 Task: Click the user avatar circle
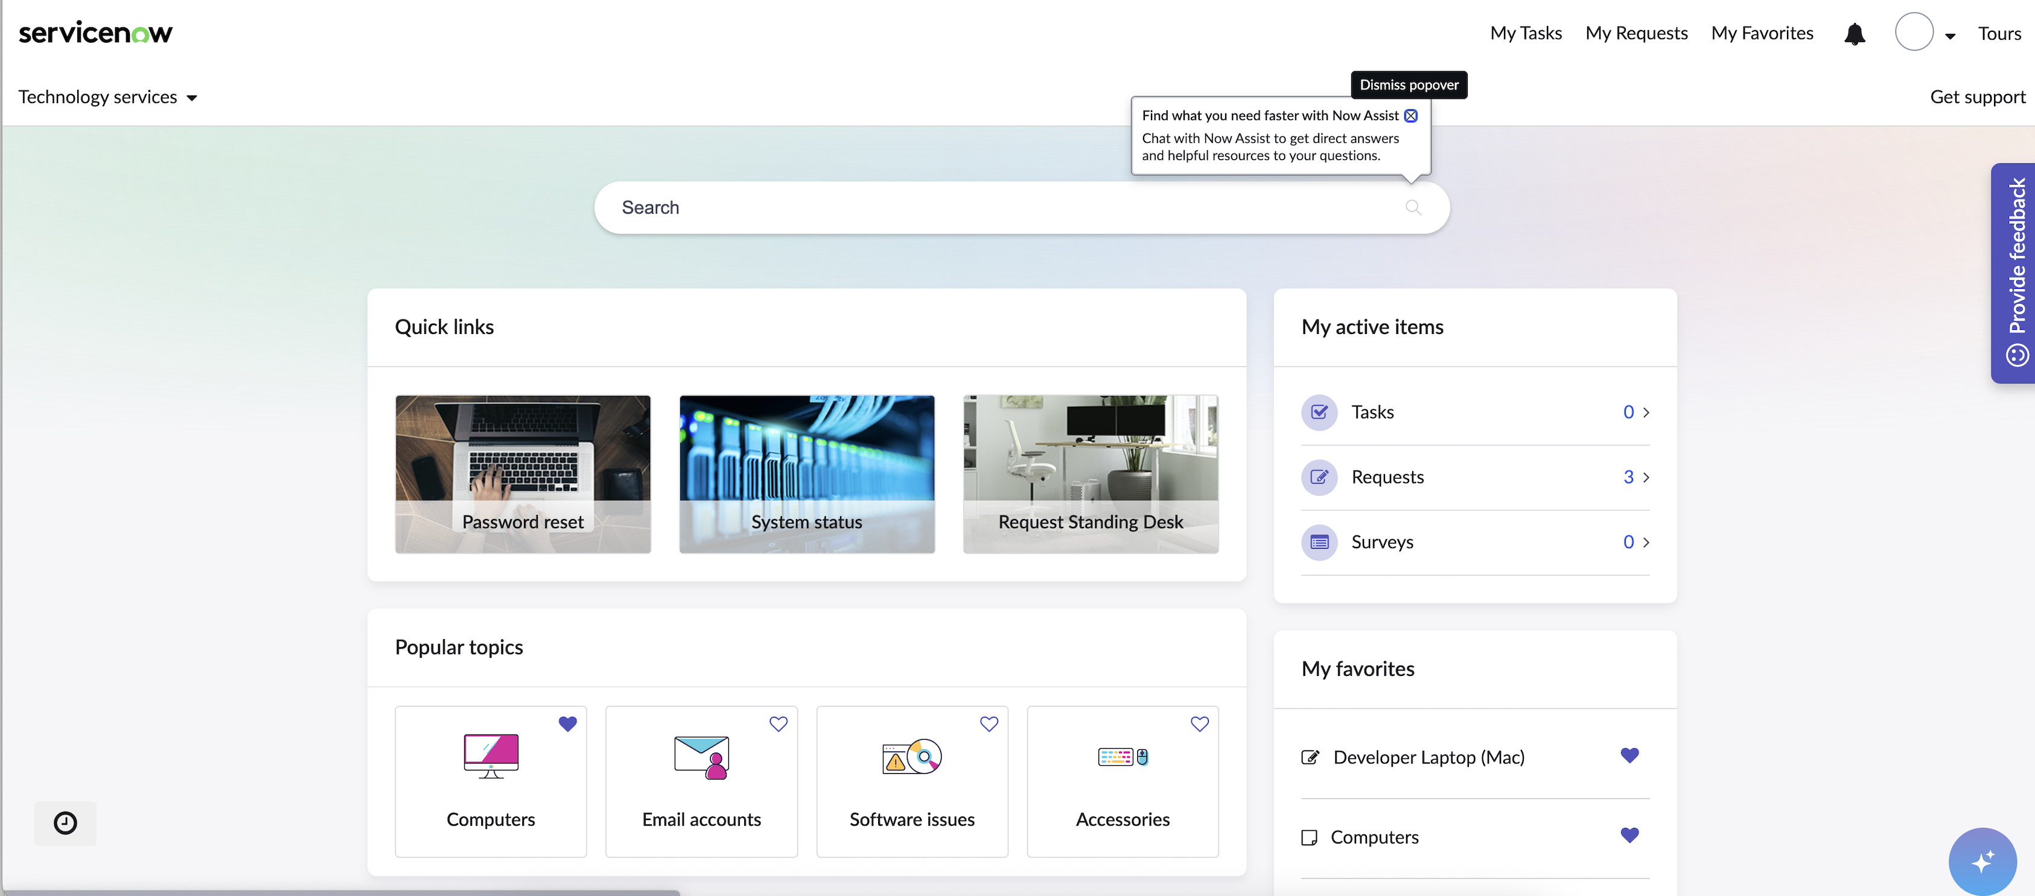pyautogui.click(x=1913, y=33)
